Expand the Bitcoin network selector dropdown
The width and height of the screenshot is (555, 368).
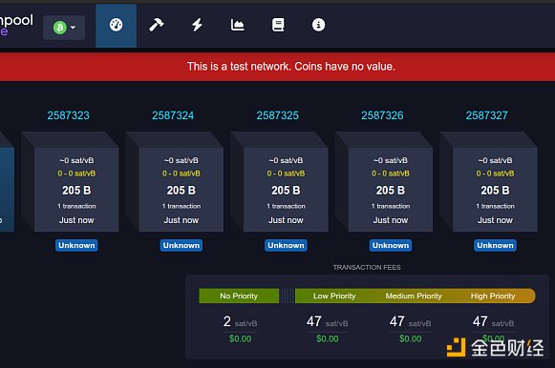(64, 28)
